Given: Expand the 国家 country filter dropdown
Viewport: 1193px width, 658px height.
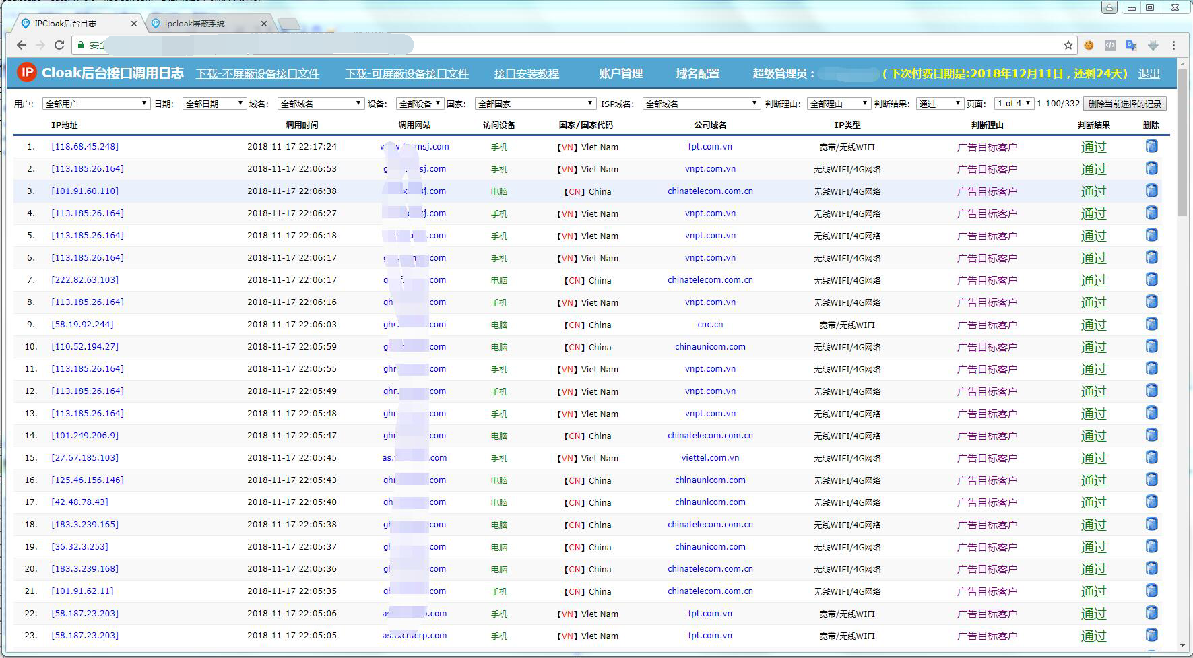Looking at the screenshot, I should [x=535, y=104].
